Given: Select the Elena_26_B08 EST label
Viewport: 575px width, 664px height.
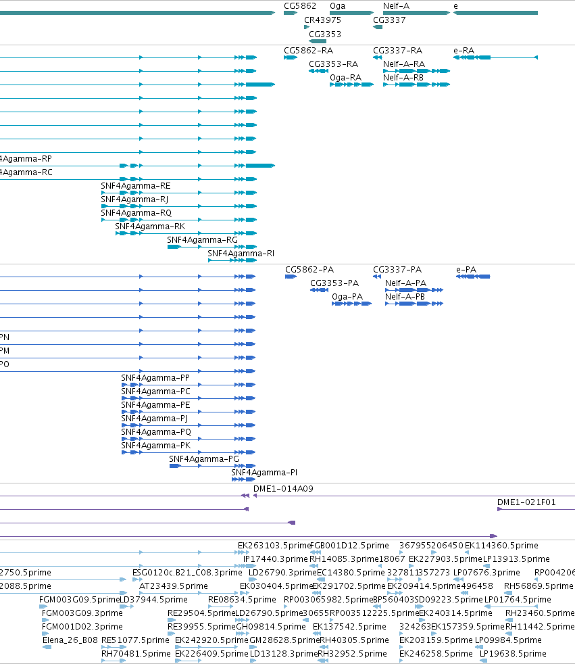Looking at the screenshot, I should pyautogui.click(x=70, y=640).
